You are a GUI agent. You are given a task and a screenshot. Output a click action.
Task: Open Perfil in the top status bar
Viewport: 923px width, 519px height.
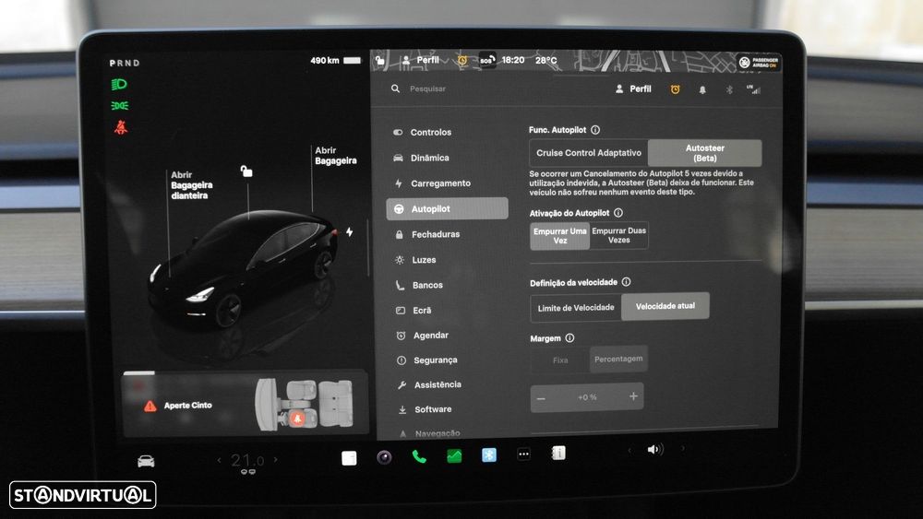tap(420, 60)
